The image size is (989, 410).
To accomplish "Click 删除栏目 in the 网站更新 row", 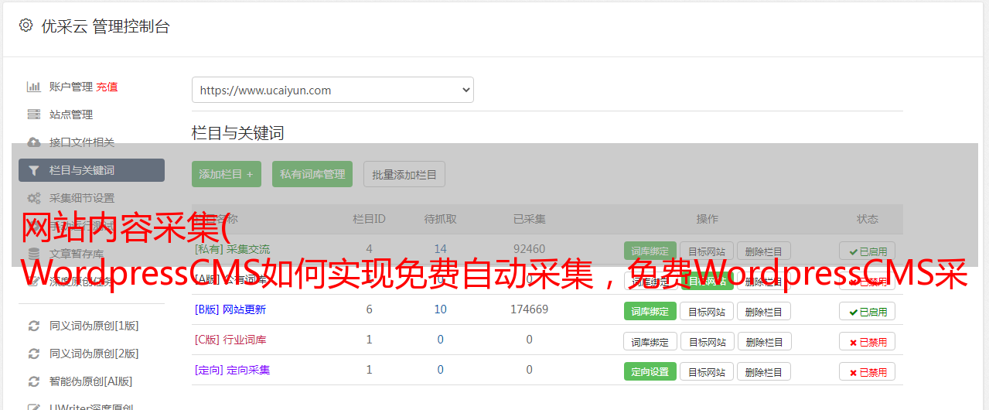I will [763, 311].
